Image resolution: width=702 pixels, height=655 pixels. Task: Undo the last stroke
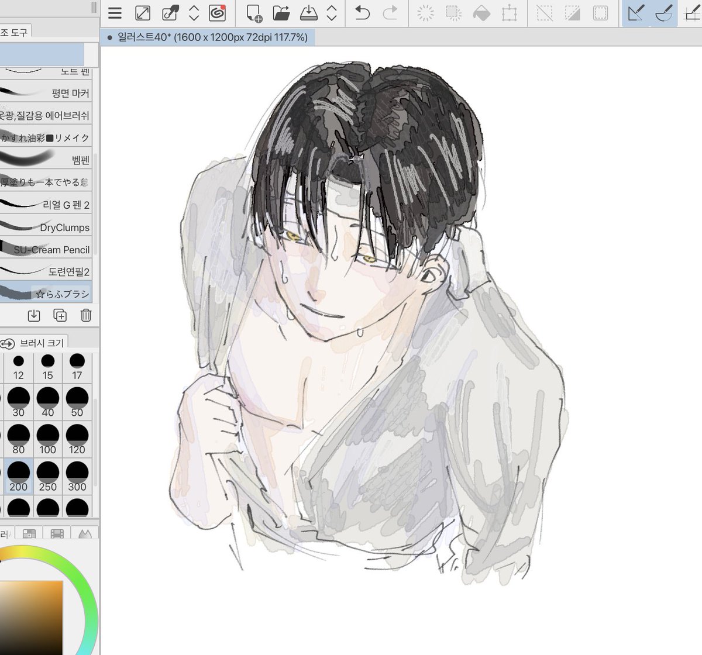point(363,13)
